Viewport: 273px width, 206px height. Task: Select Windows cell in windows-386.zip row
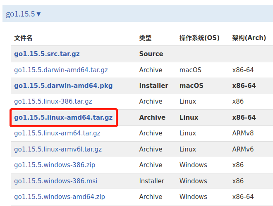coord(193,165)
